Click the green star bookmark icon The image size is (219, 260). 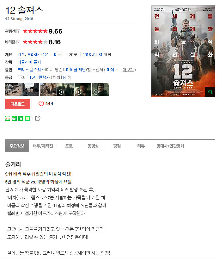[21, 118]
